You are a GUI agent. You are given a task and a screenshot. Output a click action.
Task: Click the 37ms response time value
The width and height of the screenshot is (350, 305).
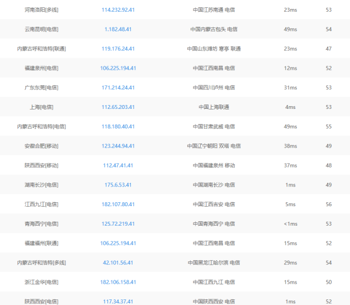pos(290,165)
